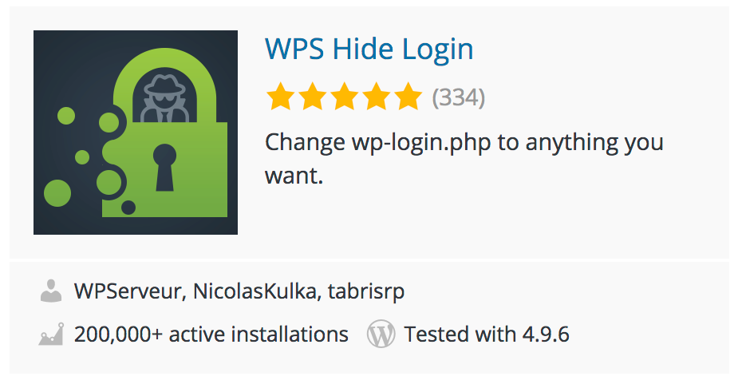Viewport: 734px width, 388px height.
Task: Click the fifth rating star
Action: (x=407, y=98)
